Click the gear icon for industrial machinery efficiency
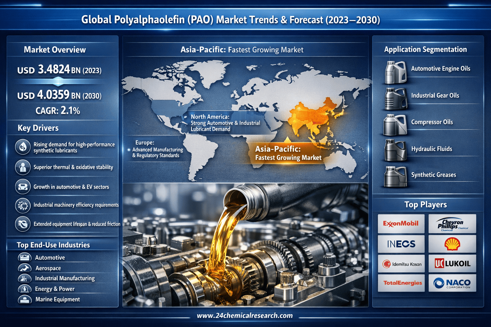Image resolution: width=491 pixels, height=327 pixels. [x=23, y=205]
